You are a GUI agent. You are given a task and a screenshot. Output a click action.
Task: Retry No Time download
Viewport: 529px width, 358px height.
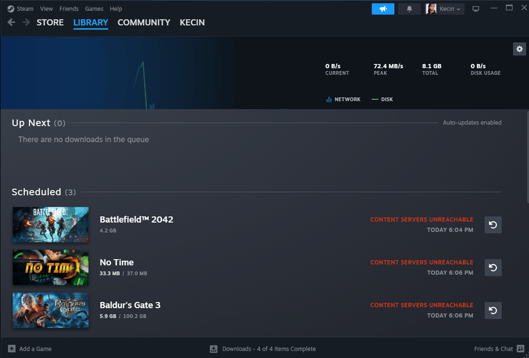point(493,268)
